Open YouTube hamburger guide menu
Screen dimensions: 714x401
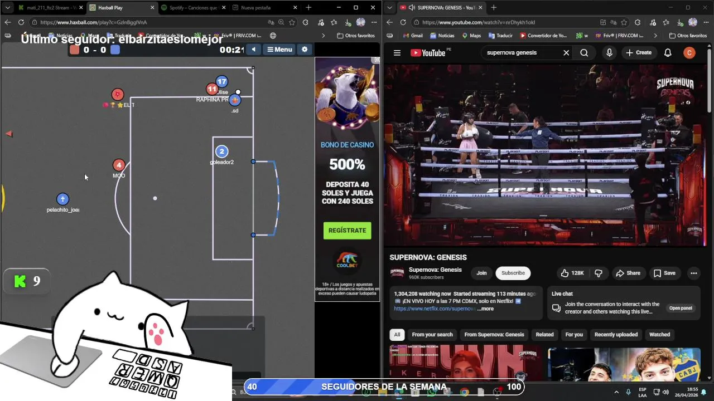397,53
